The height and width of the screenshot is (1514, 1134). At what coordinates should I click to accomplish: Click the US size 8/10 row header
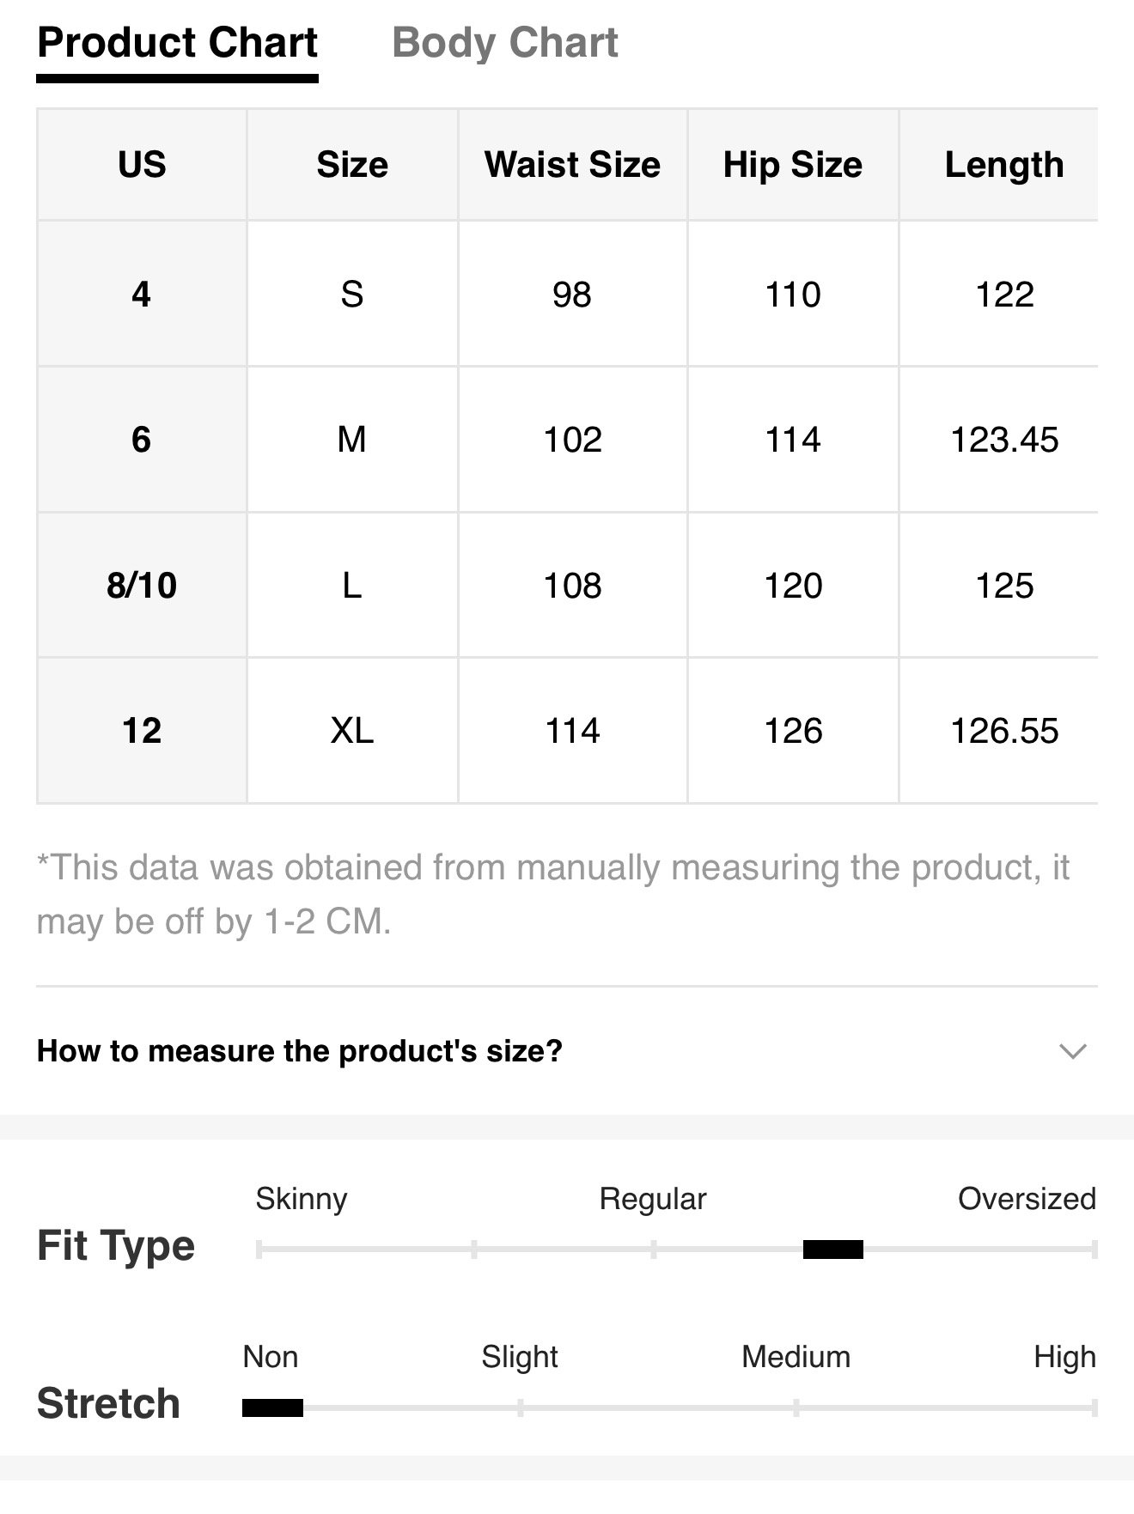pos(142,586)
